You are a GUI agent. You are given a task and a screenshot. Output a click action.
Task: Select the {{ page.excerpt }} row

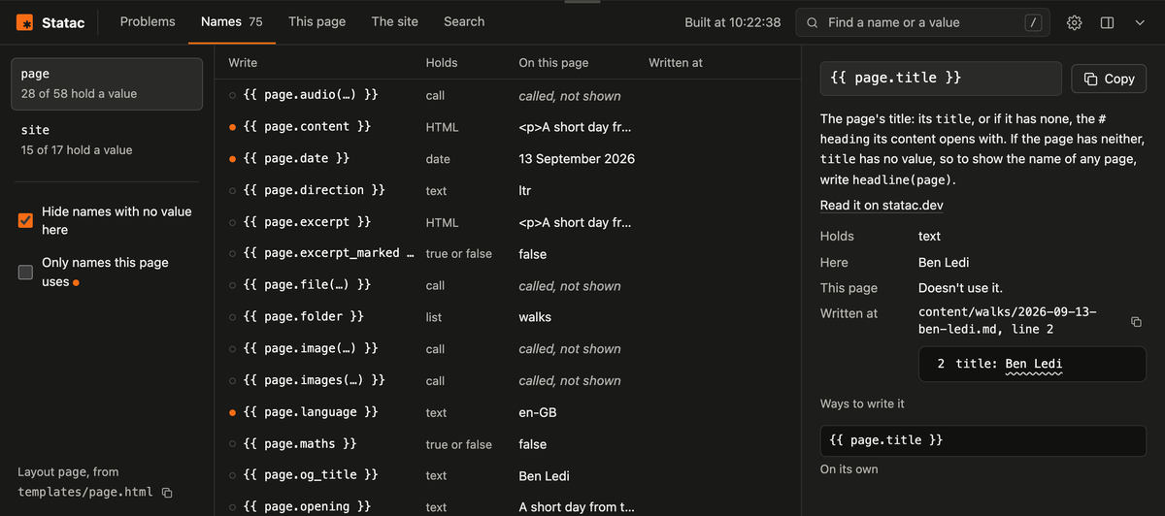pos(507,222)
